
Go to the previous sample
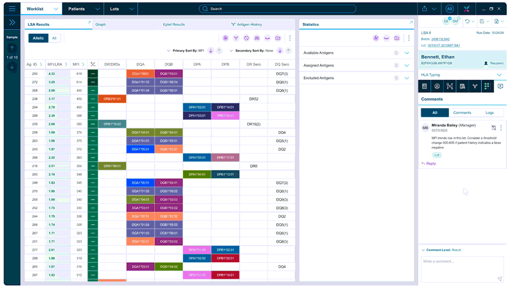[12, 48]
